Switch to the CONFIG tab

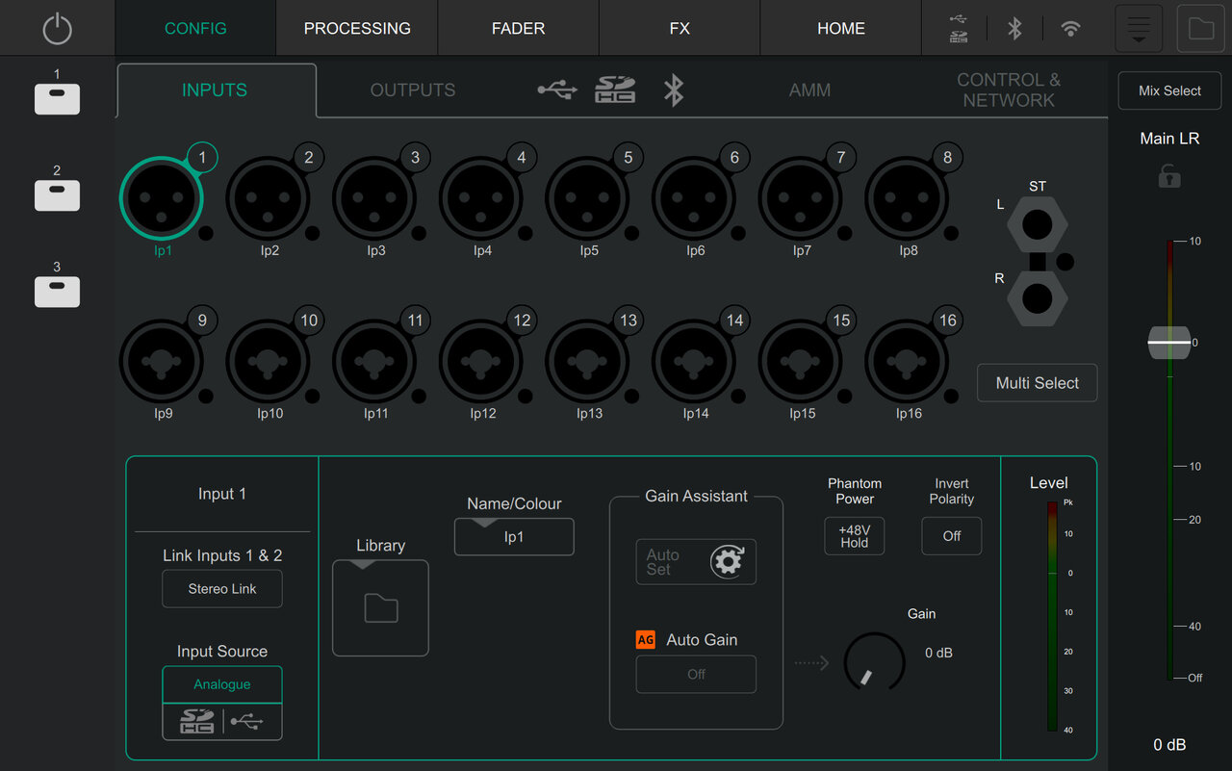coord(195,28)
